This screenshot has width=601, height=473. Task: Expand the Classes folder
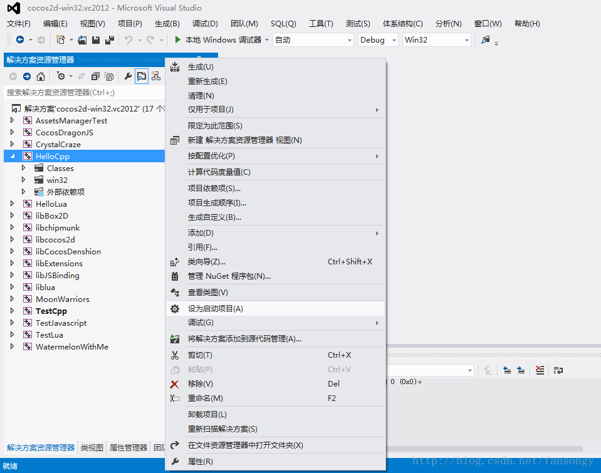[x=23, y=168]
